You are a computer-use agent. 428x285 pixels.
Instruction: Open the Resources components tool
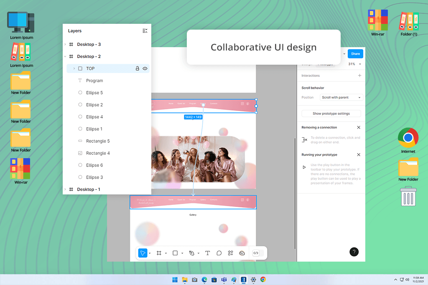(x=230, y=253)
